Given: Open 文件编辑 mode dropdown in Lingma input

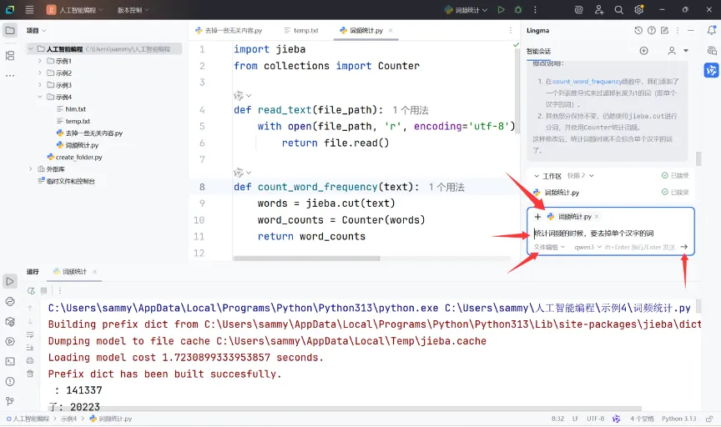Looking at the screenshot, I should [549, 247].
